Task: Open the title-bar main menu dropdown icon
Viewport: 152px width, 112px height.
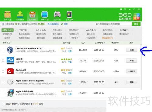Action: [125, 9]
